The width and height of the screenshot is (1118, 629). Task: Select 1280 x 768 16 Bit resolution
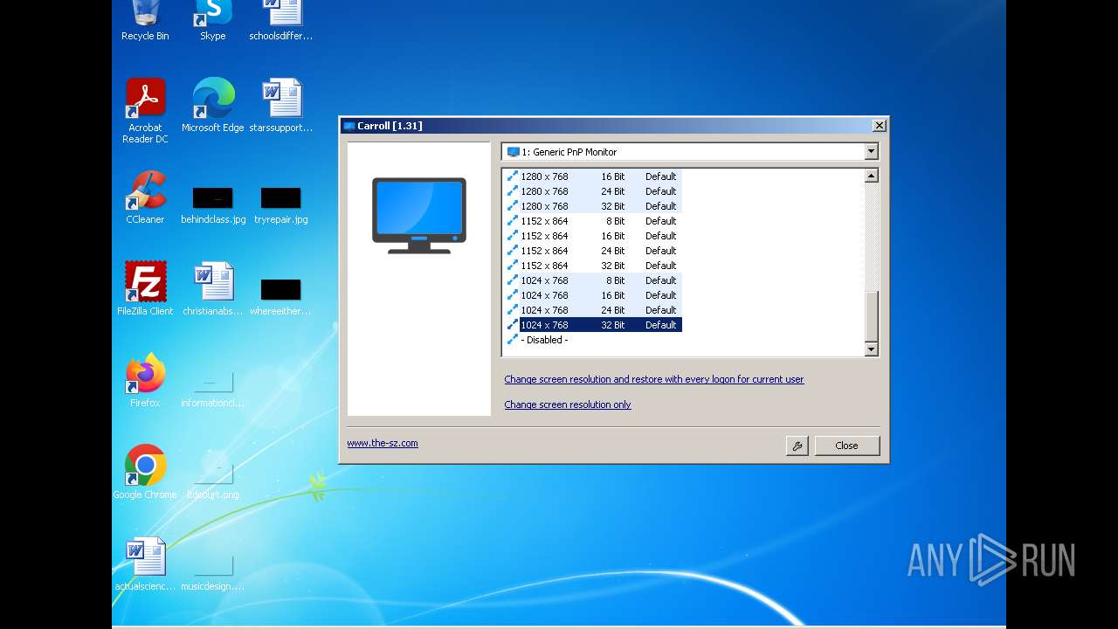(x=593, y=176)
